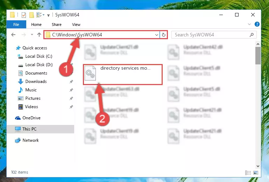The image size is (269, 182).
Task: Switch to the Home ribbon tab
Action: coord(36,24)
